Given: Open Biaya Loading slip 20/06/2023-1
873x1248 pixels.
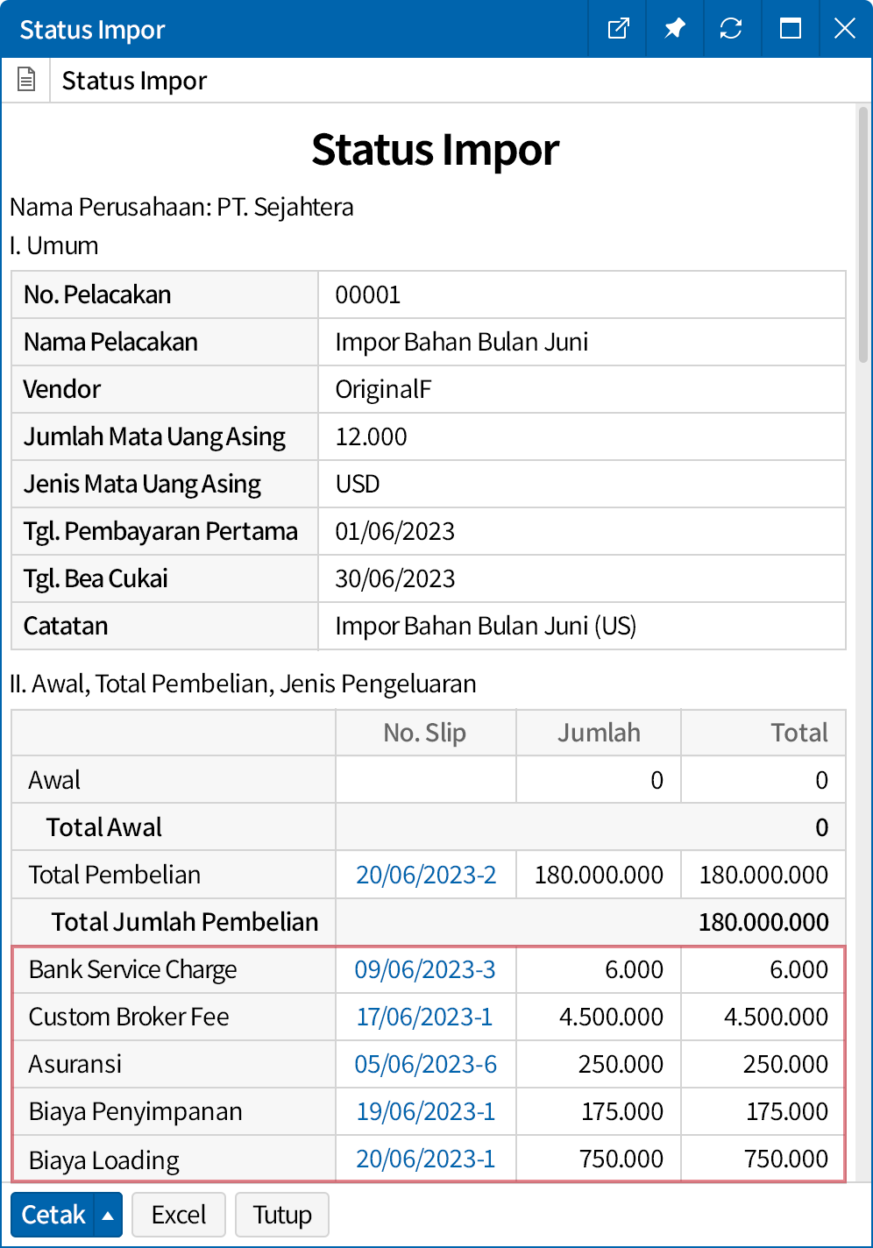Looking at the screenshot, I should (425, 1159).
